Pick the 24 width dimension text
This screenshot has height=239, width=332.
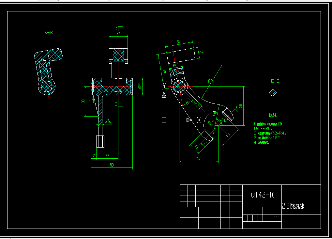pyautogui.click(x=118, y=34)
